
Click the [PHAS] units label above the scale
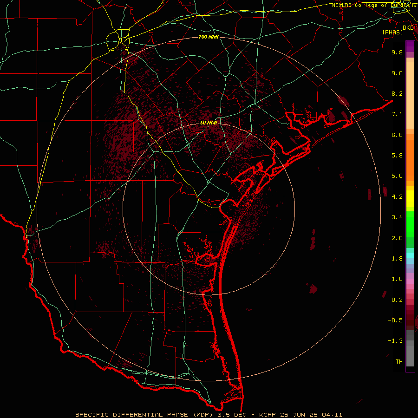pos(392,32)
